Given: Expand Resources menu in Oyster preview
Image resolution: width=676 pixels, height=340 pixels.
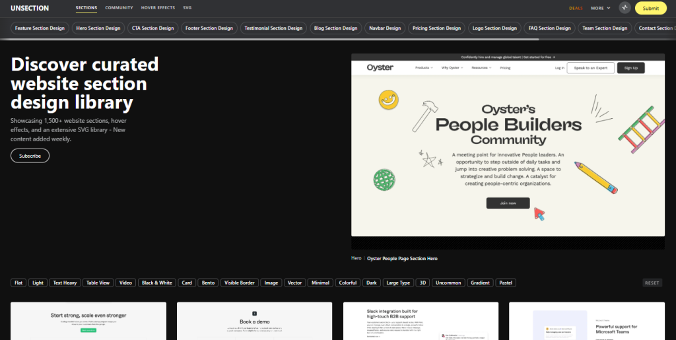Looking at the screenshot, I should point(481,67).
